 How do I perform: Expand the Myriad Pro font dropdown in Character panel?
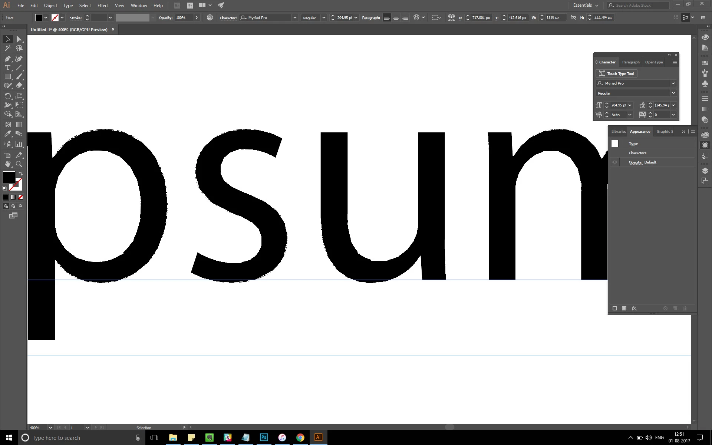(673, 83)
